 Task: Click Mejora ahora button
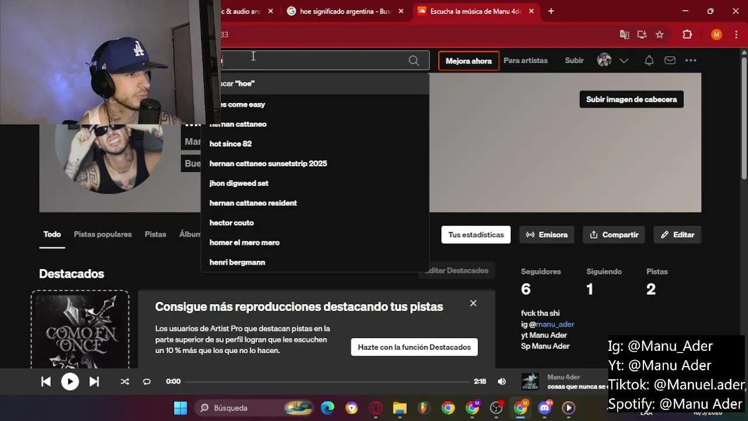click(x=469, y=61)
